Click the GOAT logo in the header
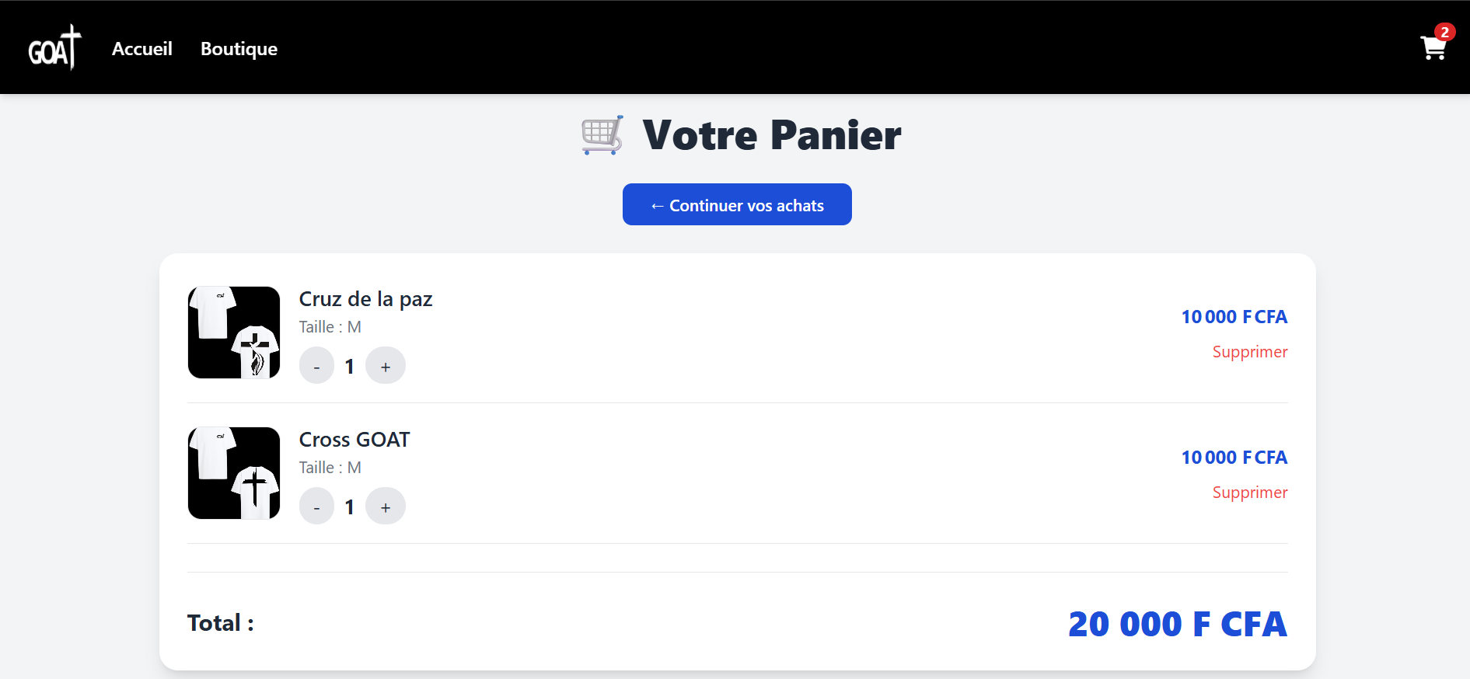 pyautogui.click(x=54, y=48)
